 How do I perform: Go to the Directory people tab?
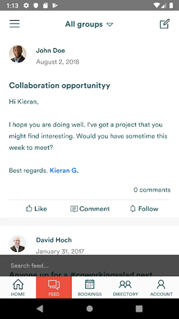tap(126, 287)
